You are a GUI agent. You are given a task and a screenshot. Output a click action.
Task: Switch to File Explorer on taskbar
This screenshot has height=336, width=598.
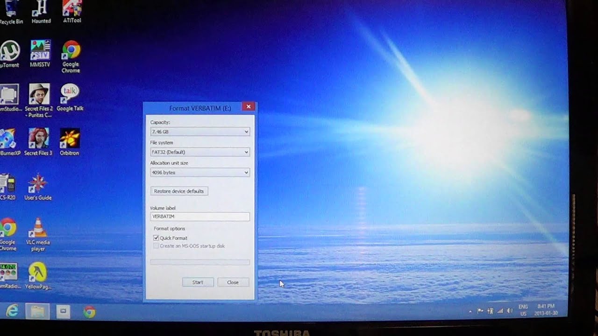click(x=37, y=311)
